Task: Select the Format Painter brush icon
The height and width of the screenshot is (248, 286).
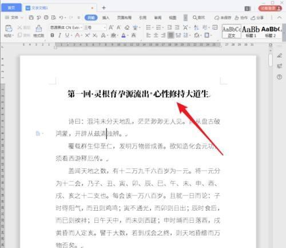Action: [39, 29]
